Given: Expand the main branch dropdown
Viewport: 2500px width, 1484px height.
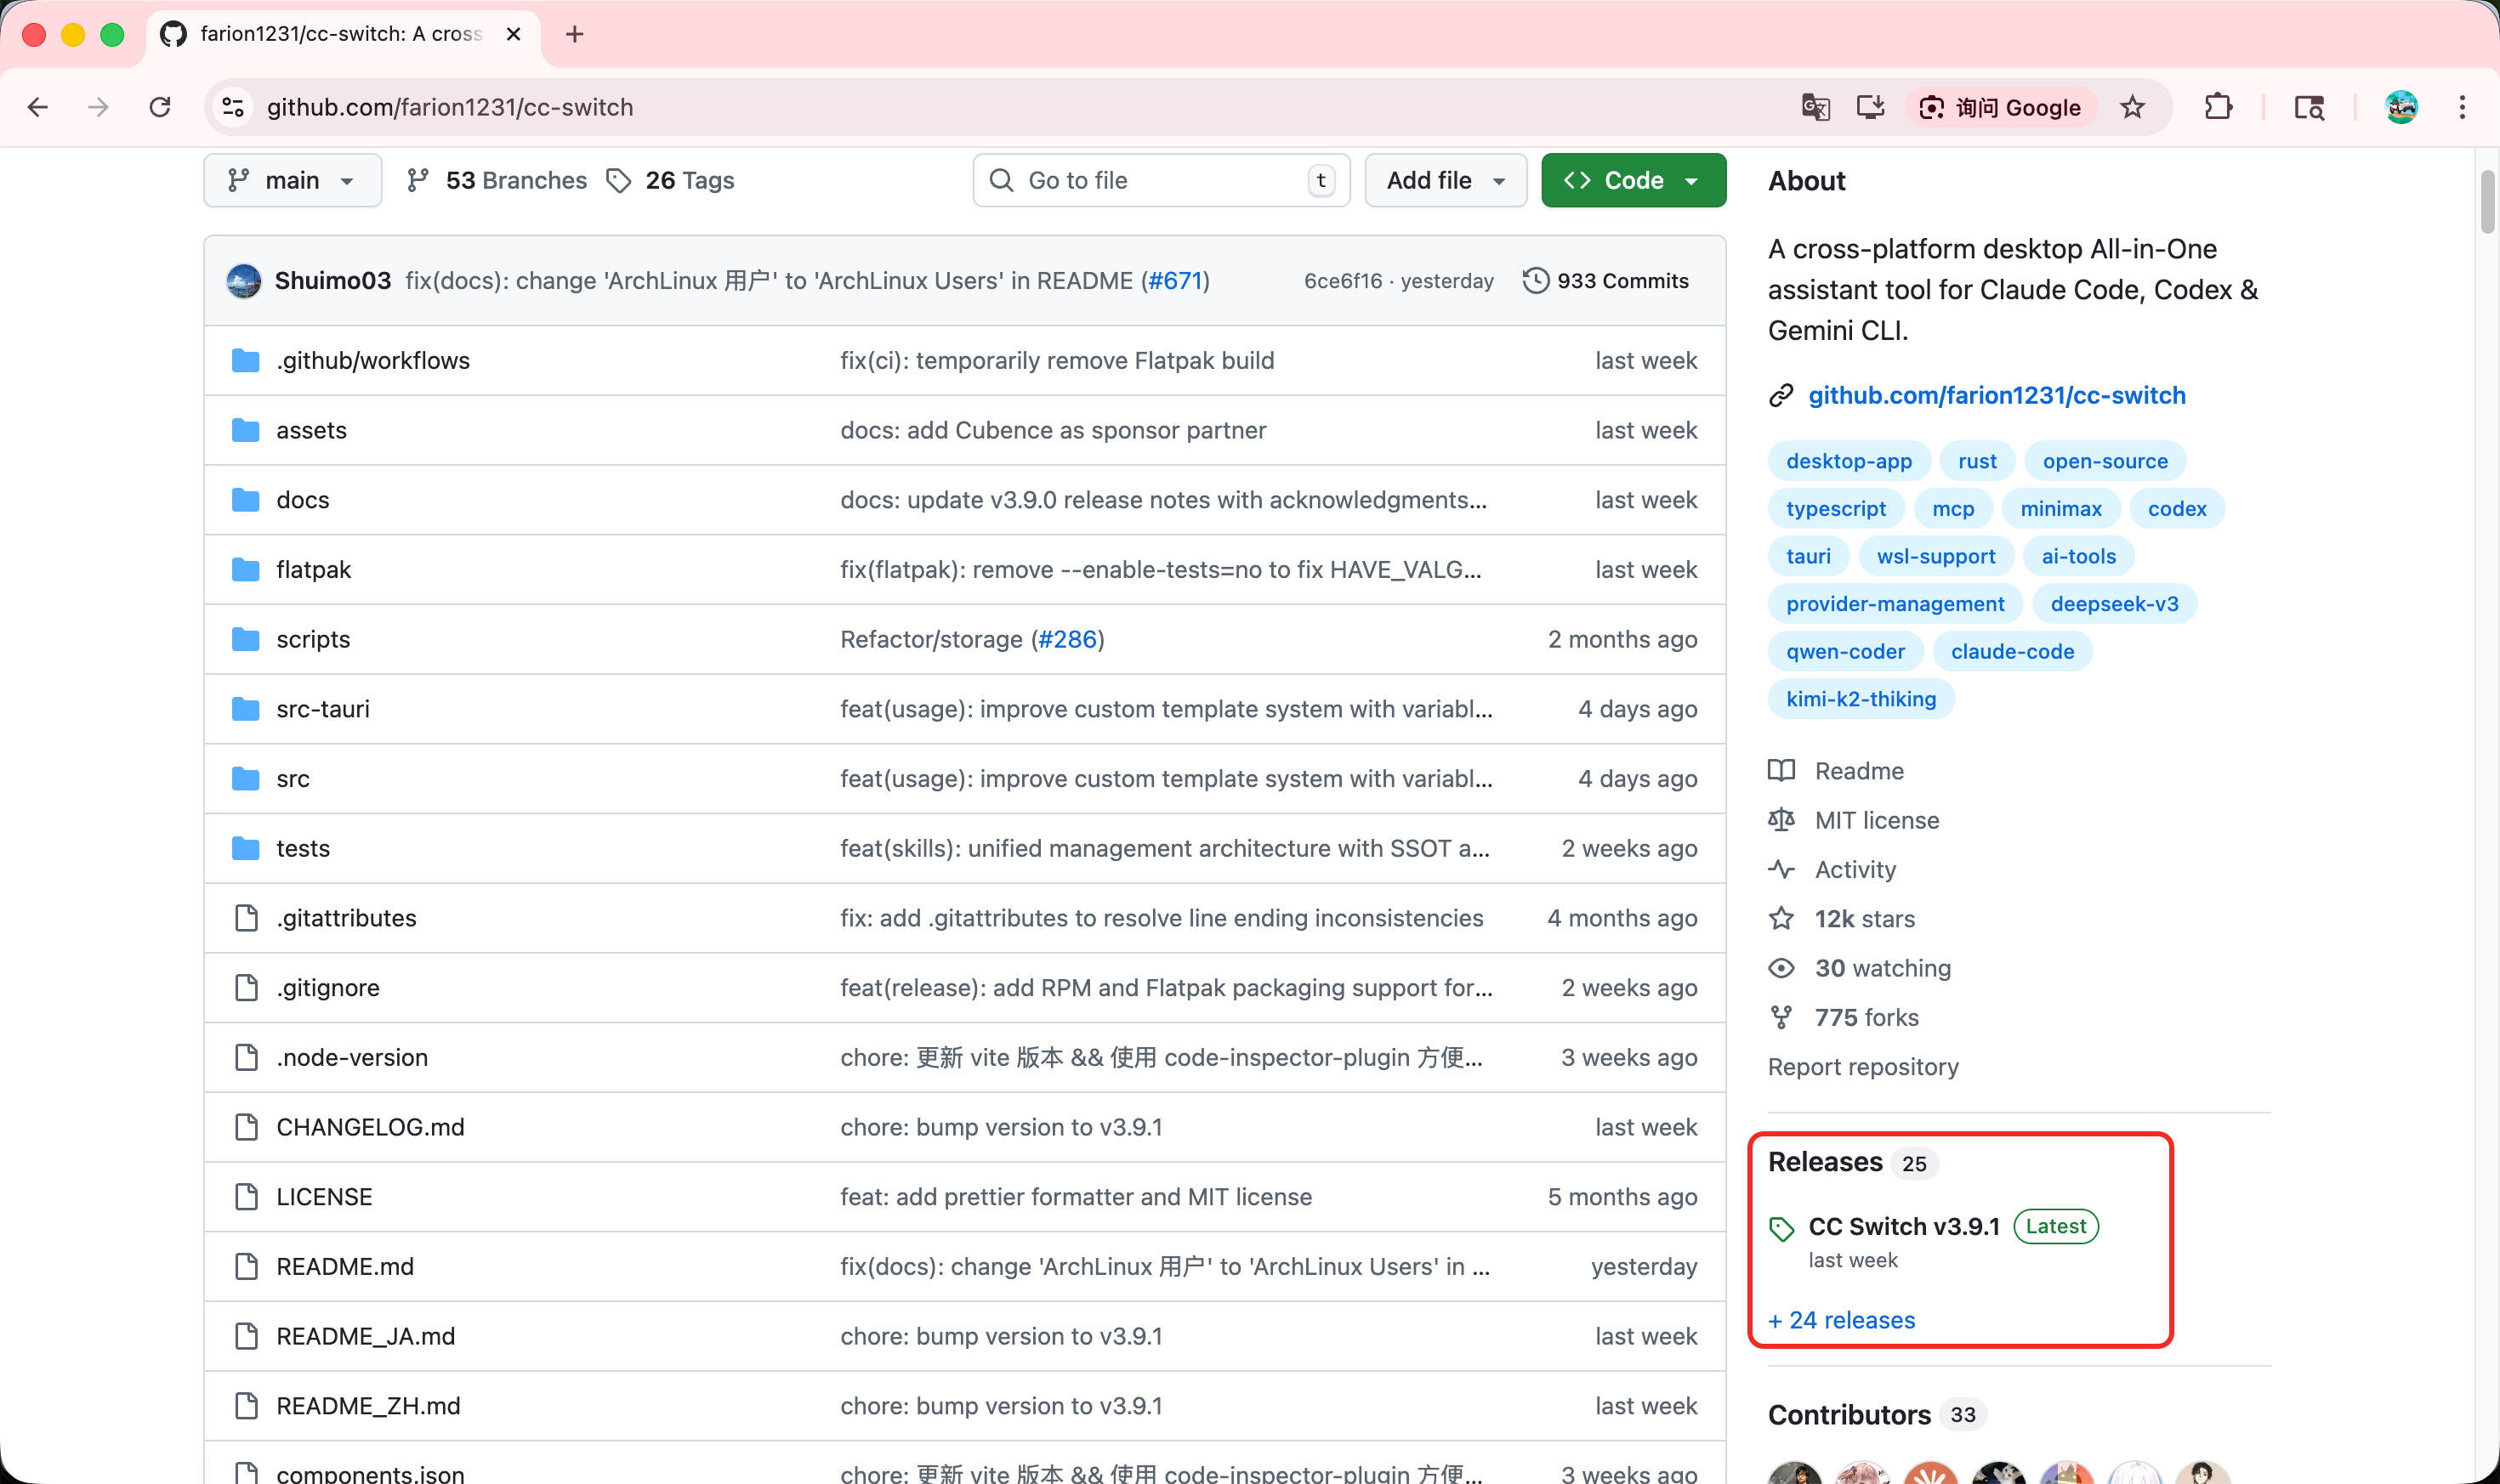Looking at the screenshot, I should tap(293, 181).
